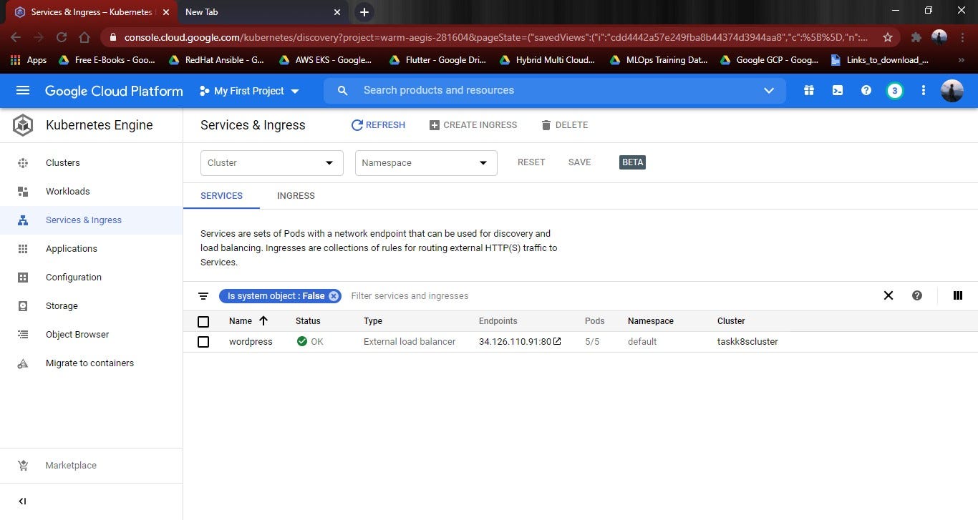Click the browser home button
This screenshot has height=520, width=978.
pos(84,37)
